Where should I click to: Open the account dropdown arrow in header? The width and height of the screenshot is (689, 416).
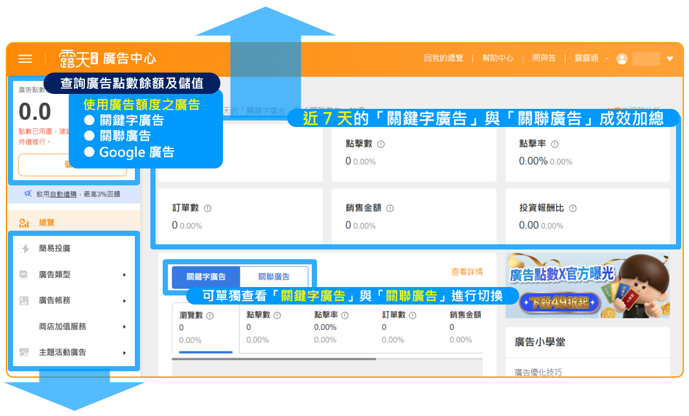pyautogui.click(x=670, y=59)
